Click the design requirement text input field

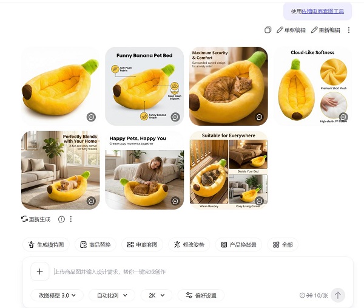pos(200,272)
